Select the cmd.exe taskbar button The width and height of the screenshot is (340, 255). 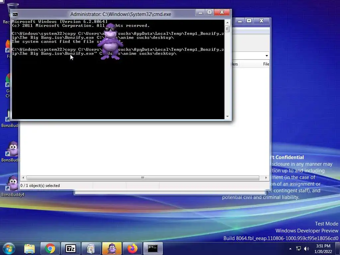[x=153, y=248]
